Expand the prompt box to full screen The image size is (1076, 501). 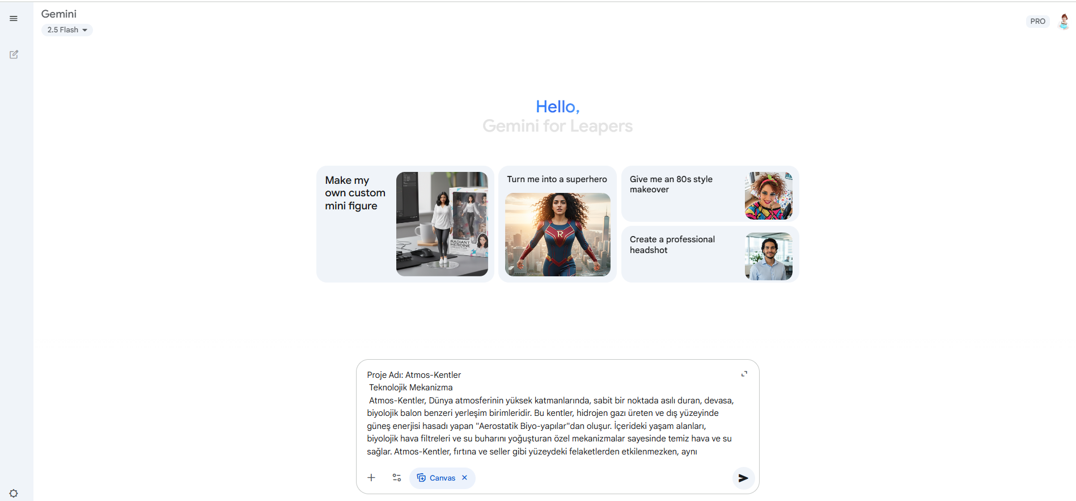click(x=744, y=374)
